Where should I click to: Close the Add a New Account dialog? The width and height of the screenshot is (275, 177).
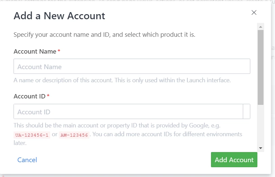[x=254, y=13]
